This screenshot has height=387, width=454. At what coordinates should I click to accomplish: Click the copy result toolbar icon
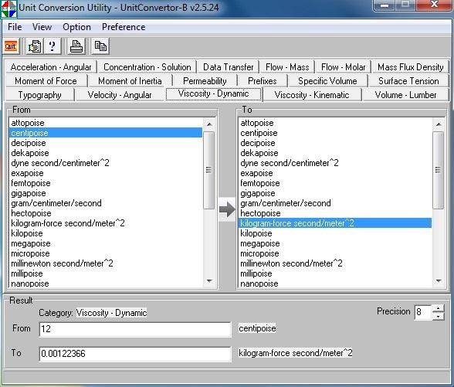(x=100, y=46)
